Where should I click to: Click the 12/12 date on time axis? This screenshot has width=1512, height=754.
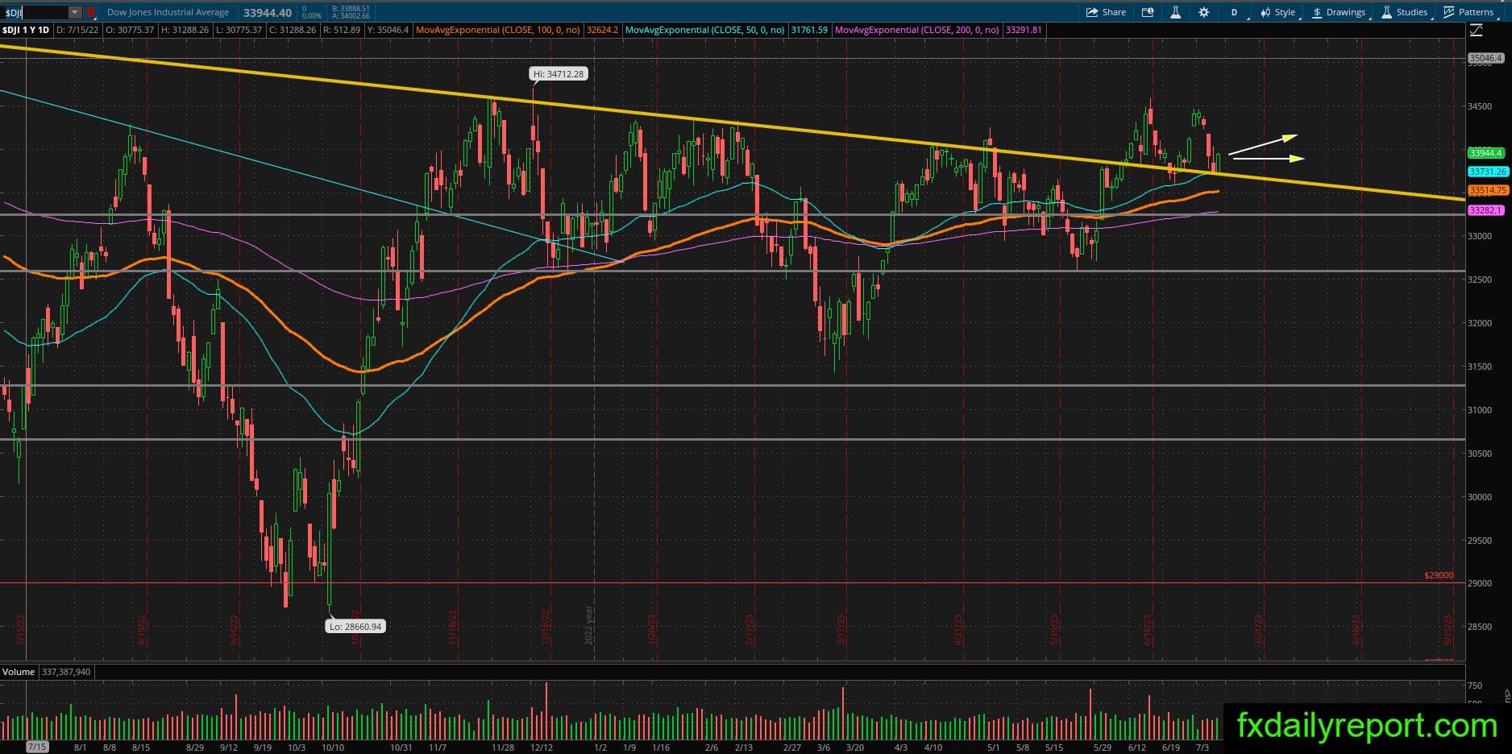click(542, 747)
